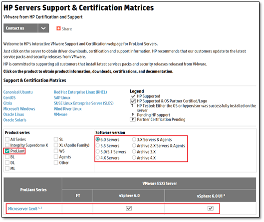Click VMware from HP Certification and Support text
The height and width of the screenshot is (222, 264).
(43, 17)
